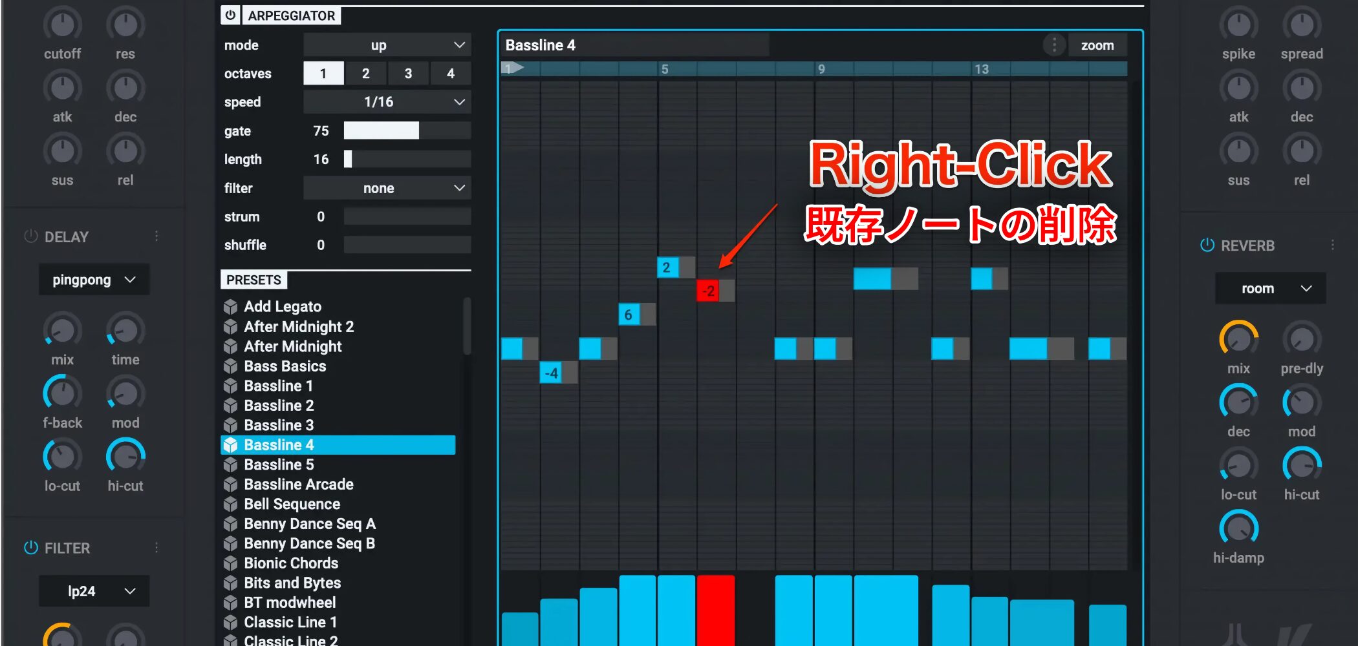This screenshot has height=646, width=1358.
Task: Click the delay f-back knob
Action: pyautogui.click(x=62, y=393)
